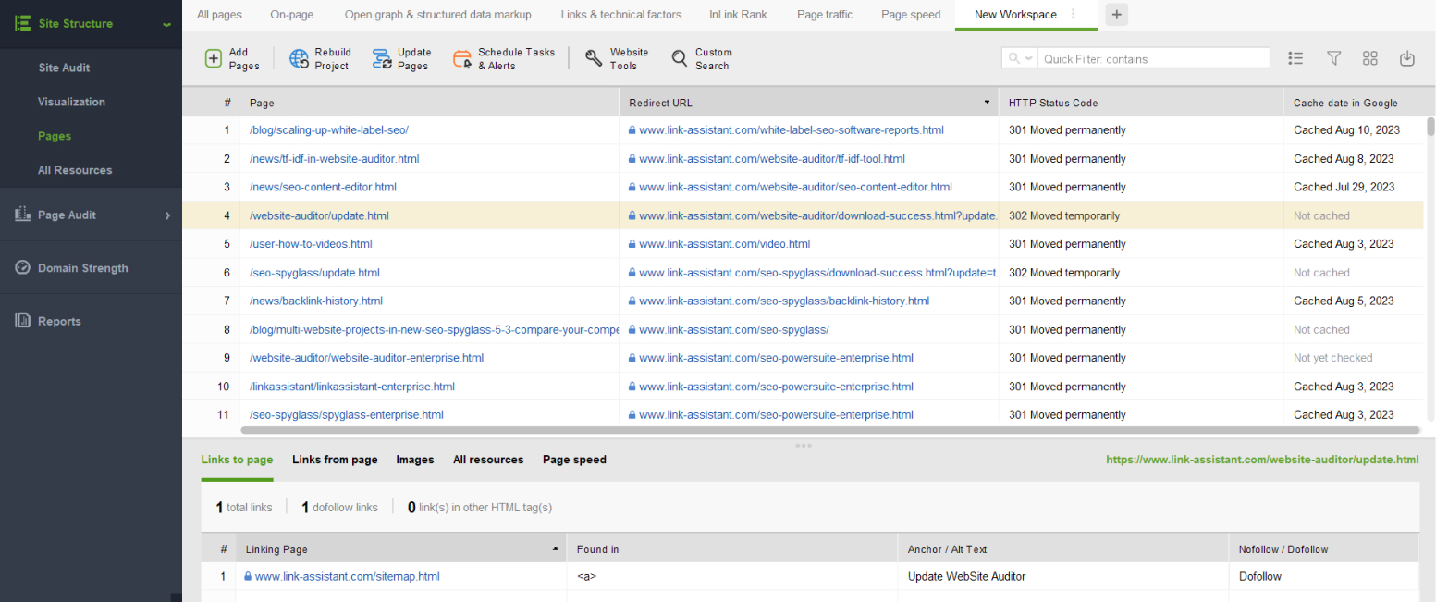The image size is (1436, 602).
Task: Click the Page column header
Action: 429,103
